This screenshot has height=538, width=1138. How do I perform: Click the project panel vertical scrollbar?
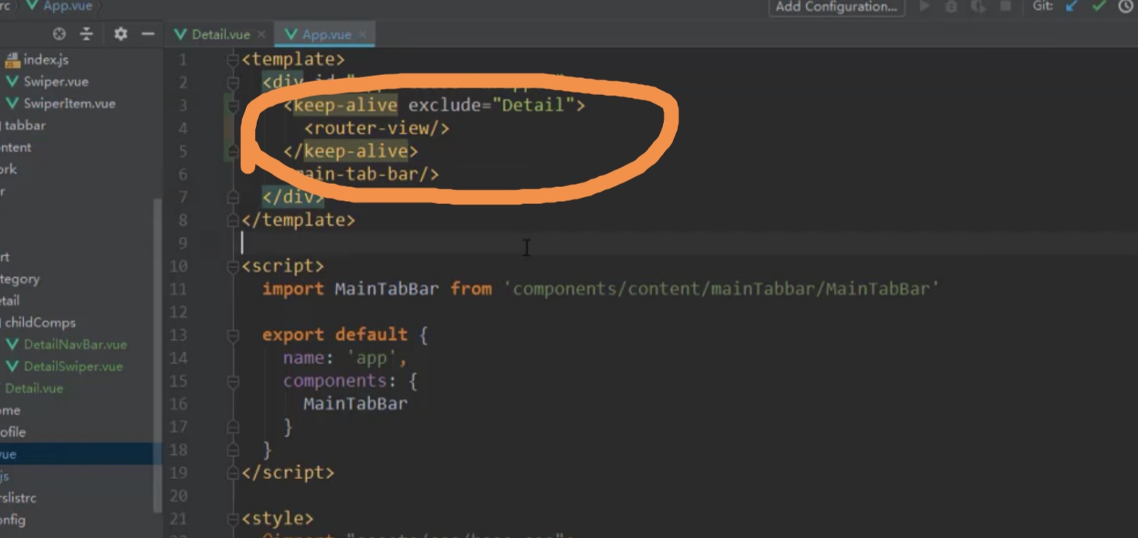[157, 356]
